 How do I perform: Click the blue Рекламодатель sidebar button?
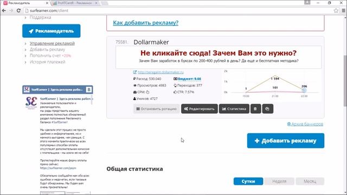tap(52, 31)
